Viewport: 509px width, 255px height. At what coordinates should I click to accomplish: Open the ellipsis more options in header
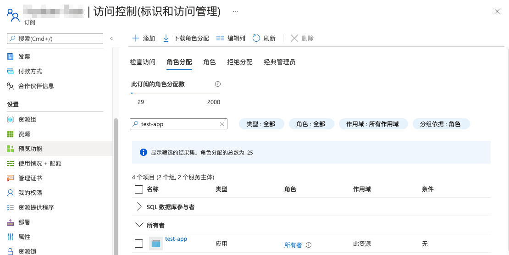pos(236,11)
